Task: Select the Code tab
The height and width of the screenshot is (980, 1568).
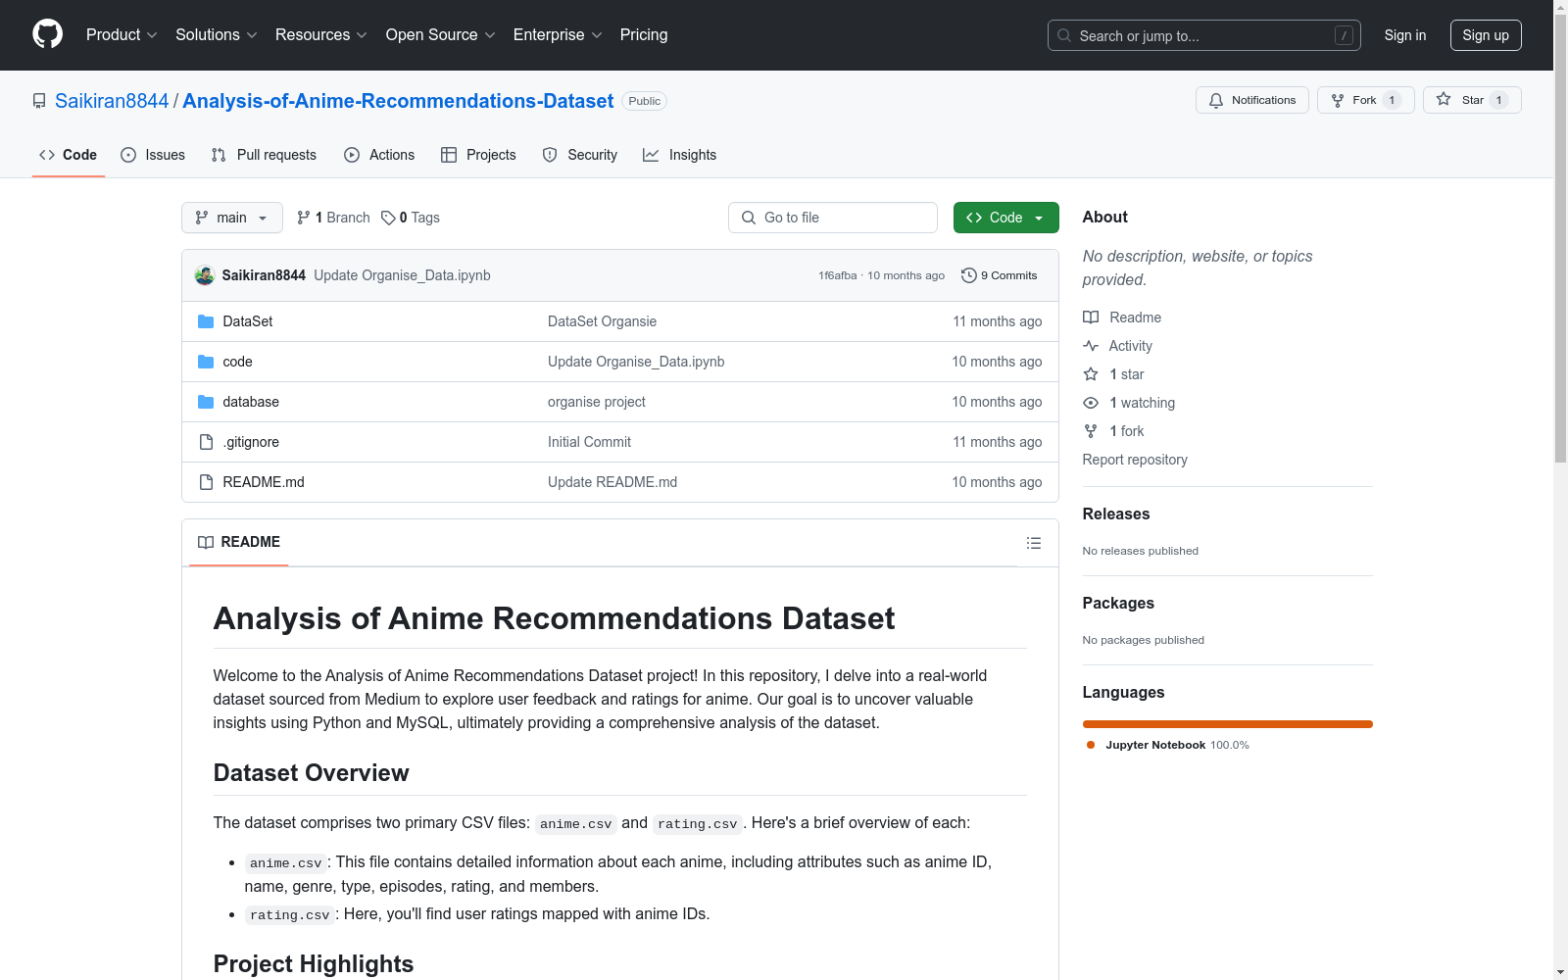Action: pyautogui.click(x=69, y=155)
